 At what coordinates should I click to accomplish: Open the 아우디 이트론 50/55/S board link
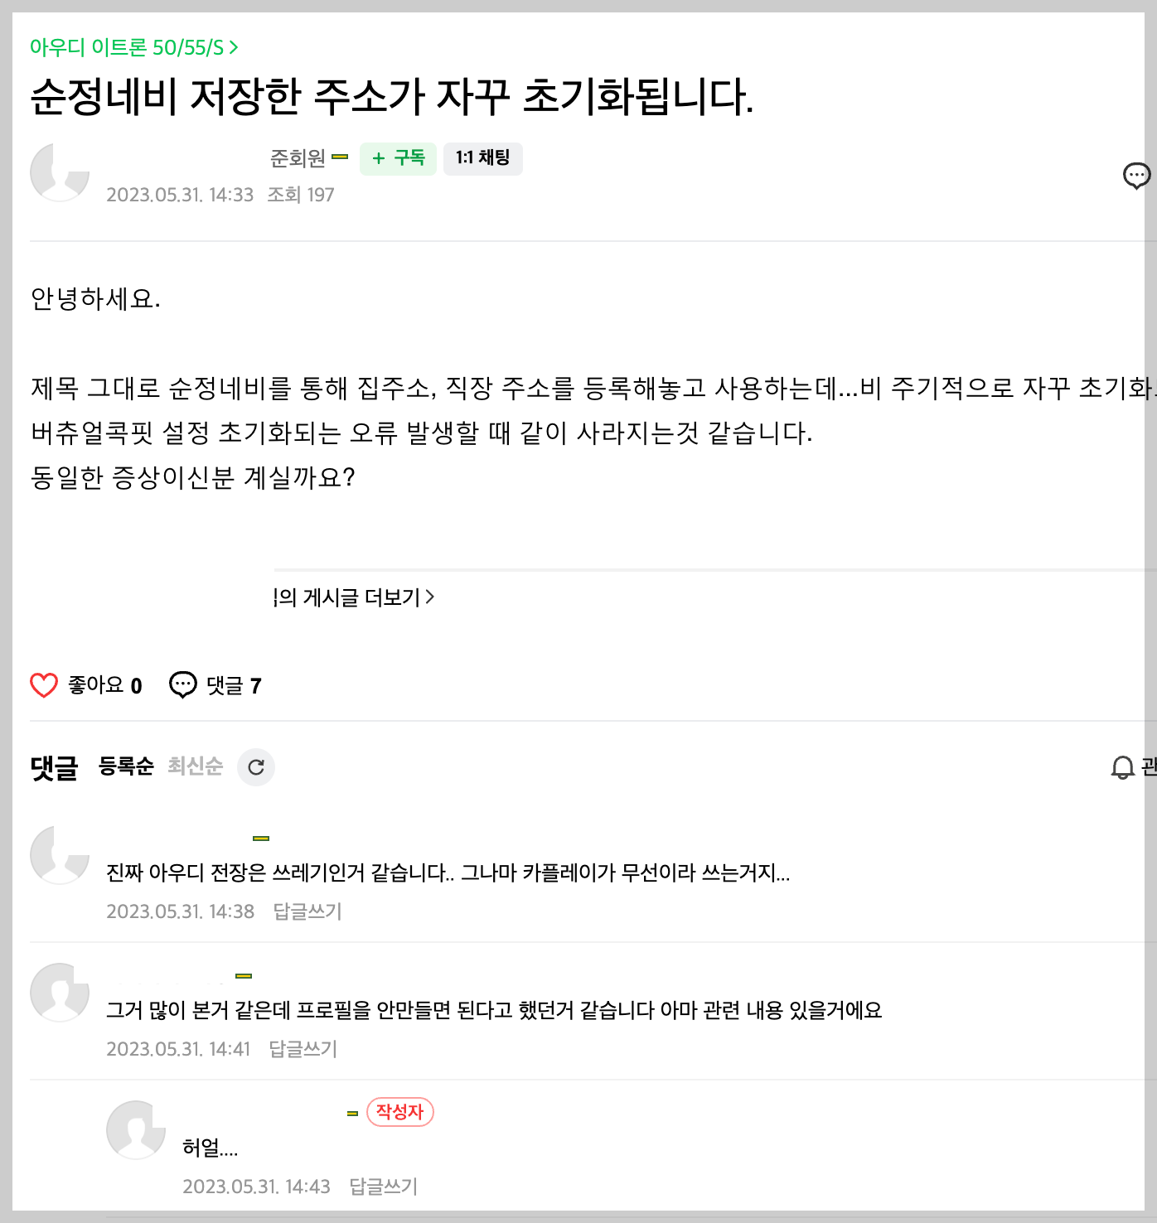tap(134, 47)
